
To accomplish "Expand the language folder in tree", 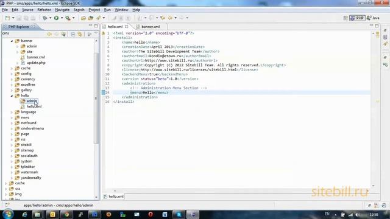I will (x=12, y=112).
